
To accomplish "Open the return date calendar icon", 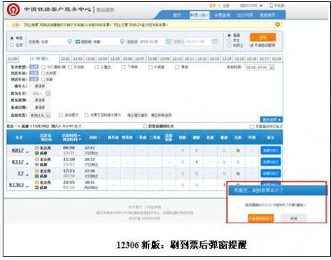I will pos(215,42).
